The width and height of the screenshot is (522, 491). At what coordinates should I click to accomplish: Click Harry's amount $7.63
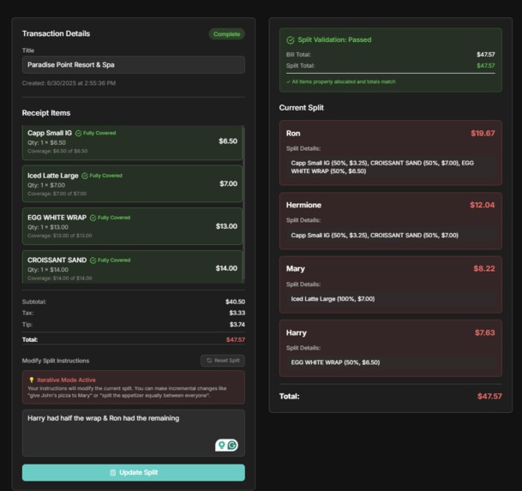tap(485, 332)
